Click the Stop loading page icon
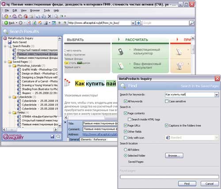Viewport: 221px width, 189px height. click(29, 23)
